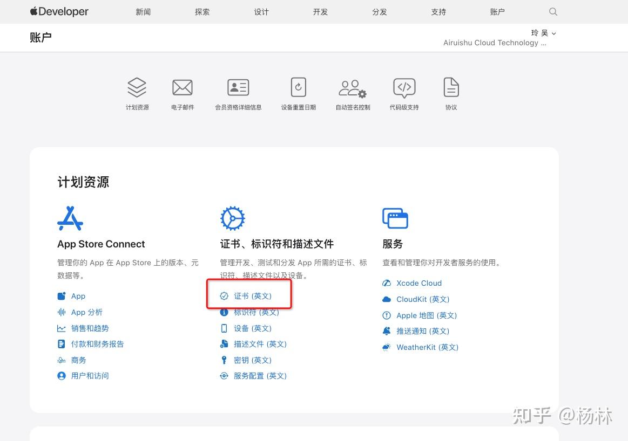Image resolution: width=628 pixels, height=441 pixels.
Task: Click the 证书、标识符和描述文件 heading
Action: pyautogui.click(x=277, y=244)
